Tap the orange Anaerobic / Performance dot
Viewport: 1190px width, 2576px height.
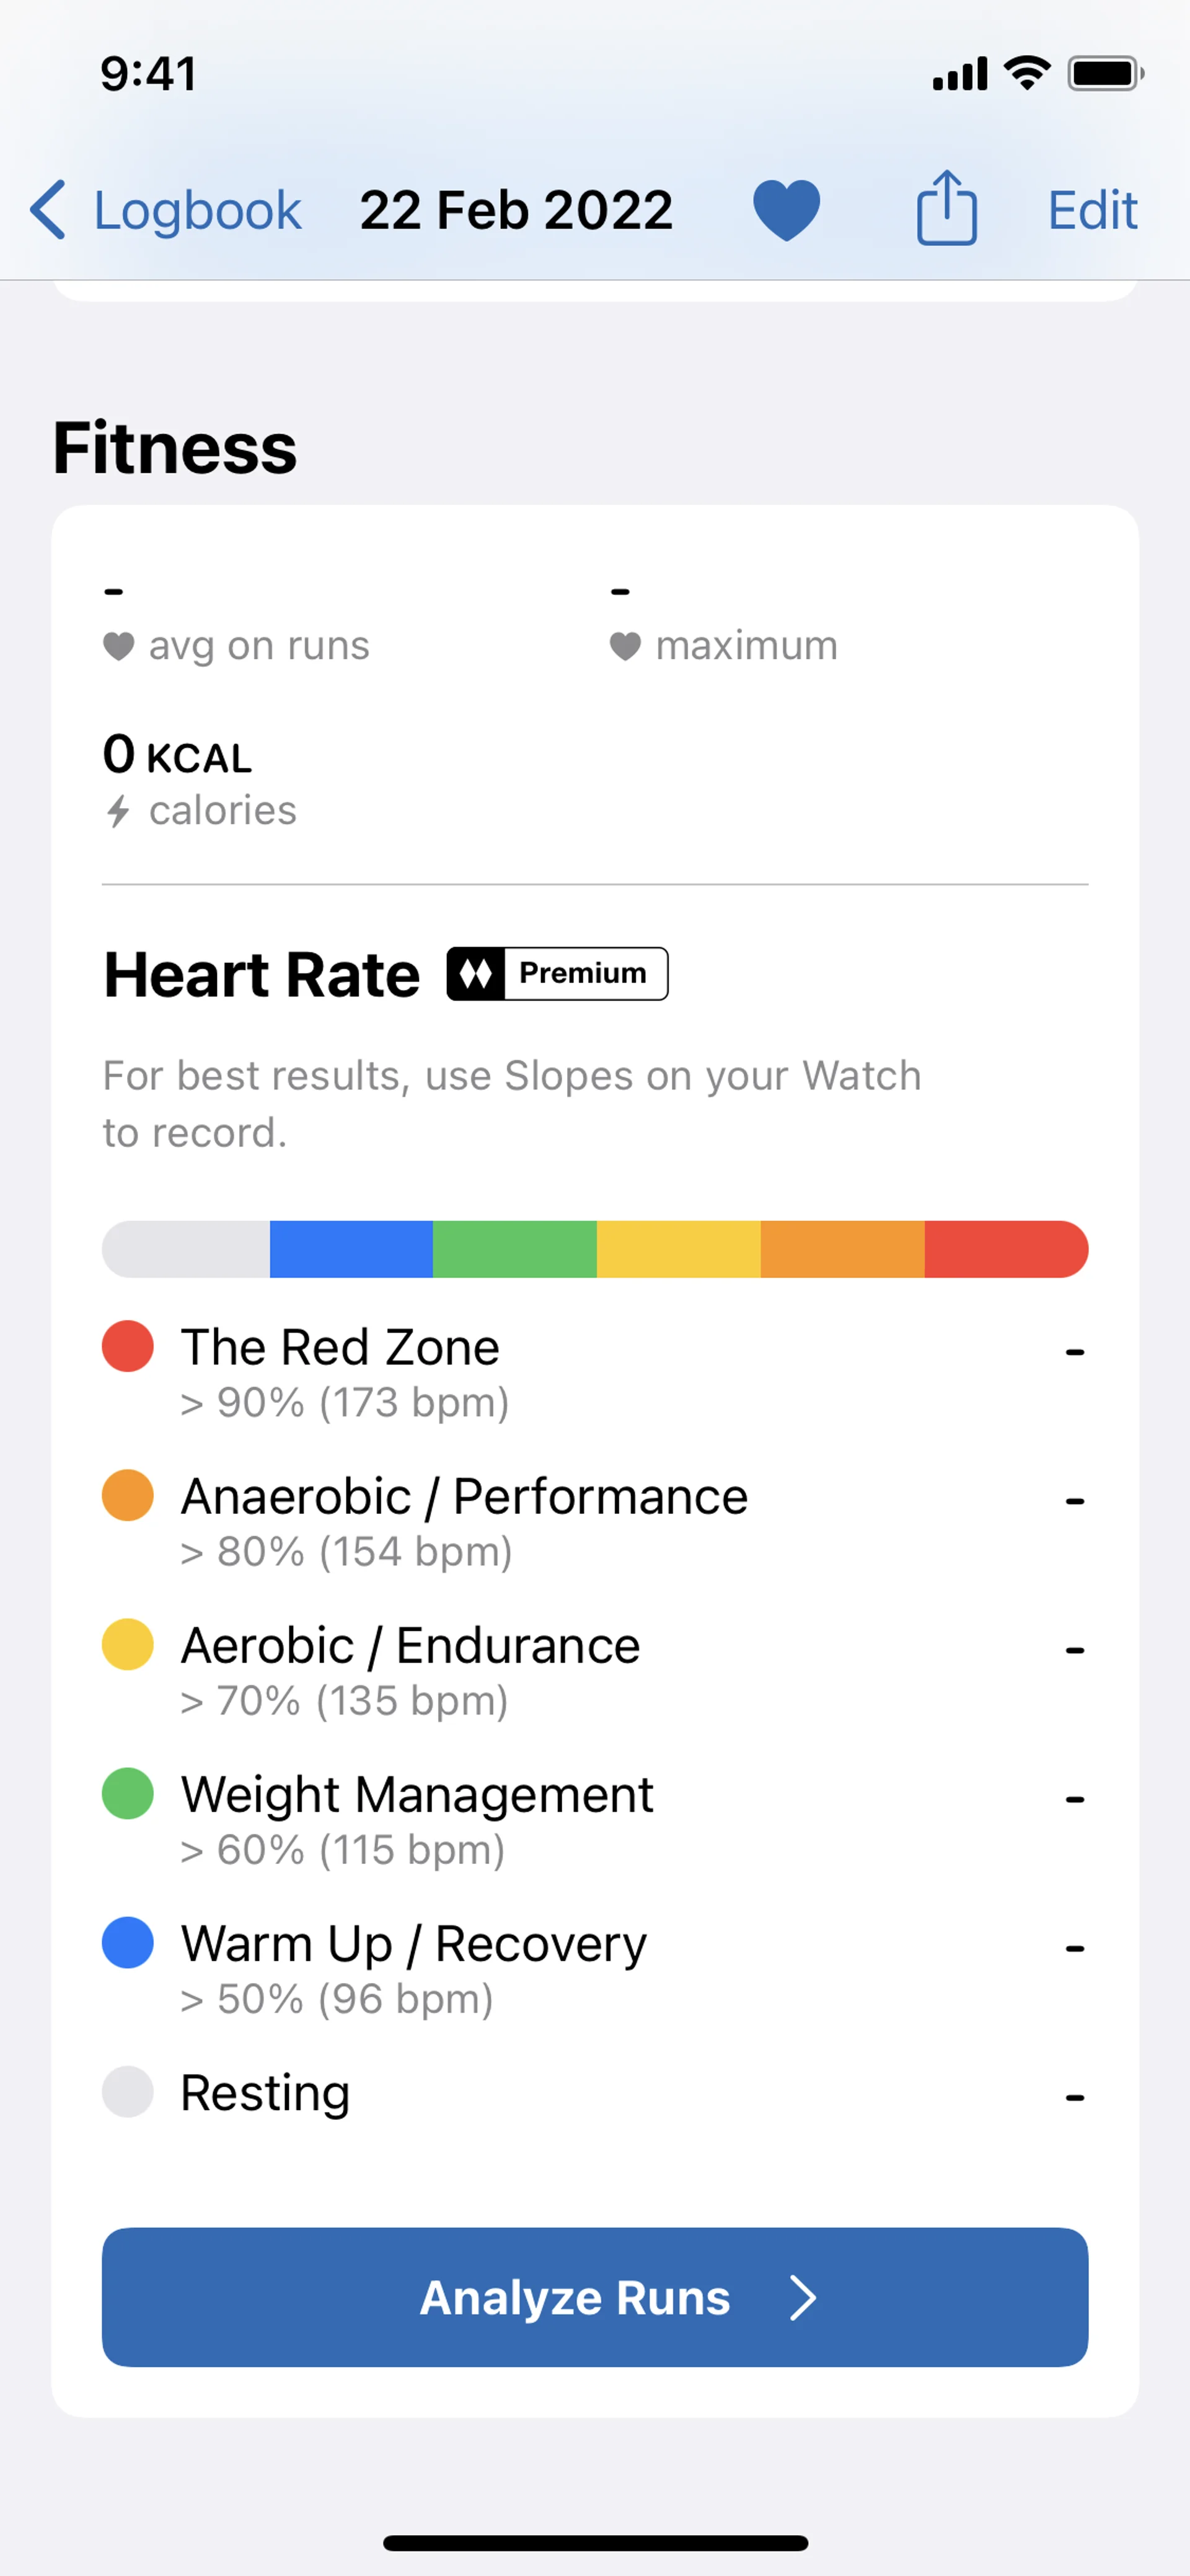pos(128,1495)
